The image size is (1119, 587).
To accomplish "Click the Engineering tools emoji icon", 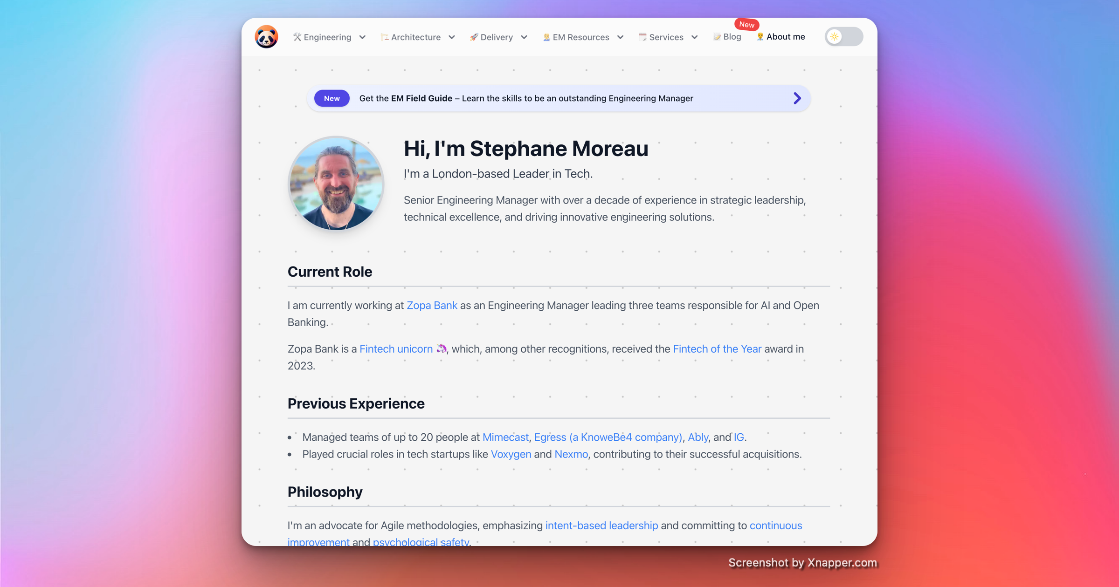I will (297, 37).
